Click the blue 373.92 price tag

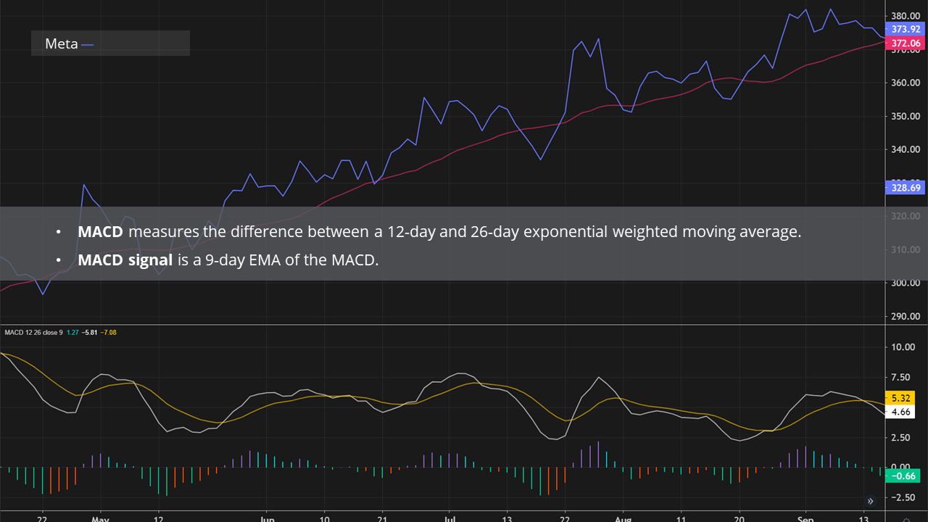pyautogui.click(x=906, y=29)
